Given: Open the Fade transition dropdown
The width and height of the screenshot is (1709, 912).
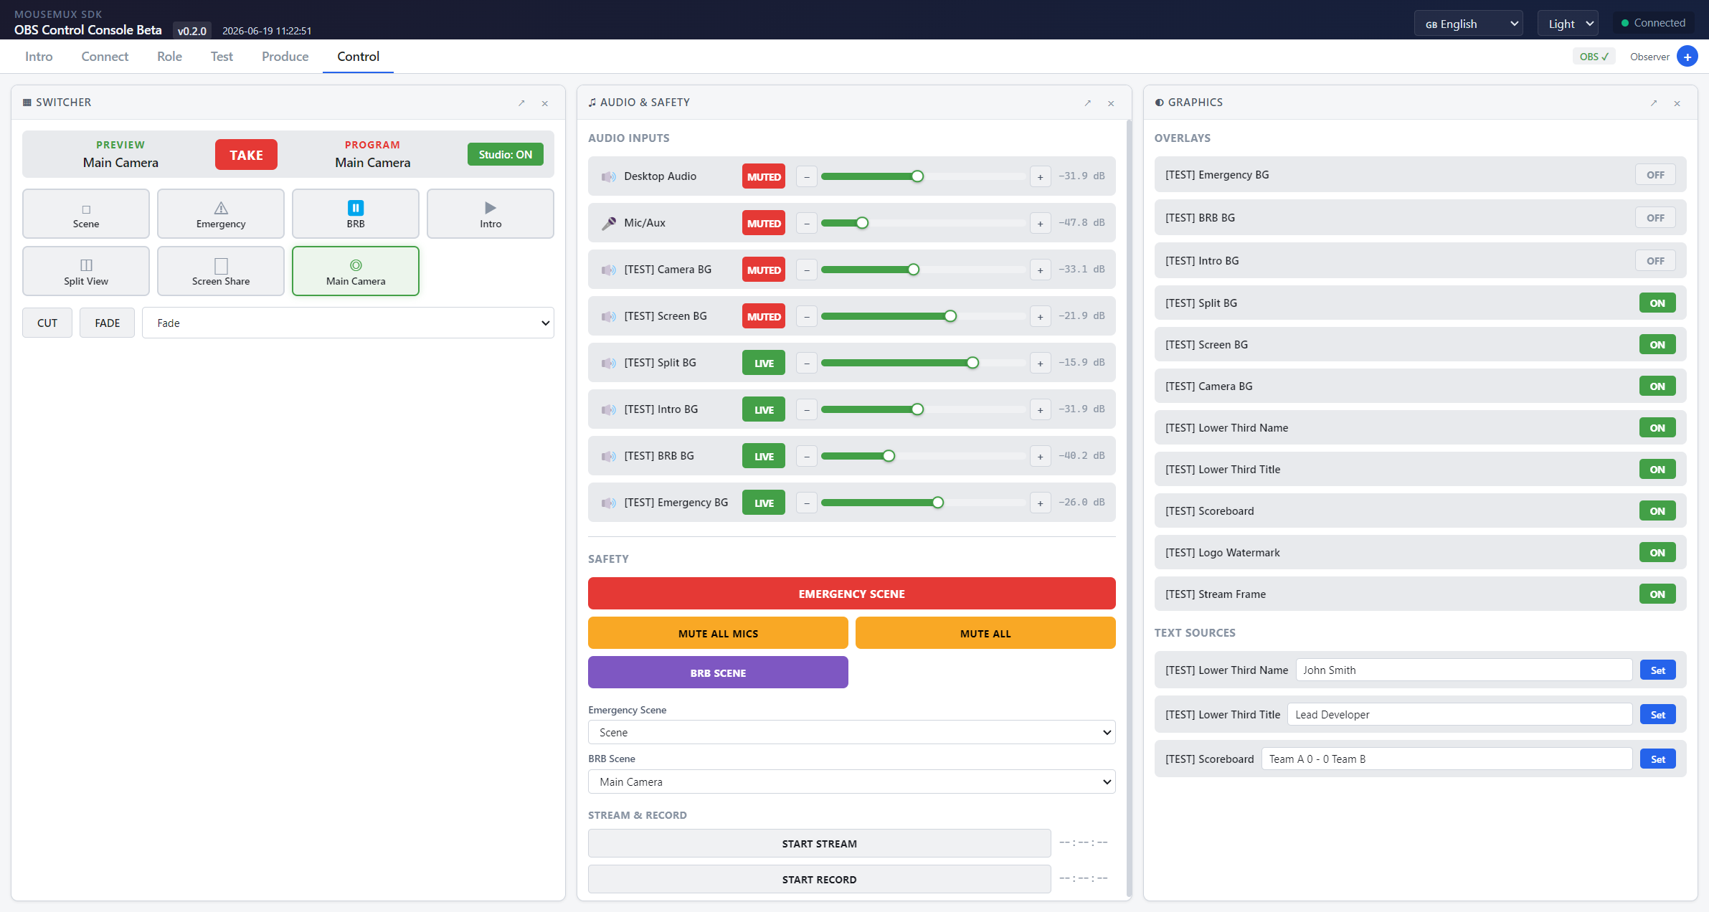Looking at the screenshot, I should pyautogui.click(x=348, y=323).
